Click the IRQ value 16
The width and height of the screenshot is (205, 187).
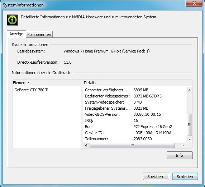coord(136,120)
